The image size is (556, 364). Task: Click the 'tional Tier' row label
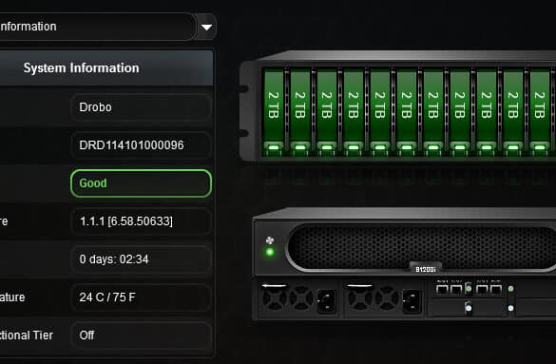(x=27, y=335)
